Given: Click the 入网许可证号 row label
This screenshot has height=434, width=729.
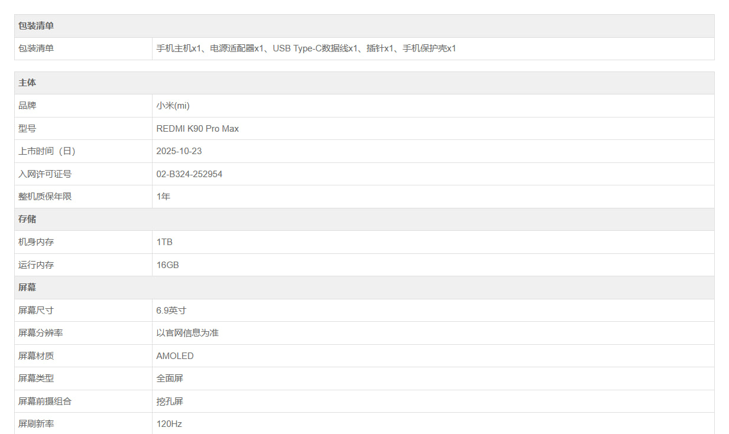Looking at the screenshot, I should [45, 174].
